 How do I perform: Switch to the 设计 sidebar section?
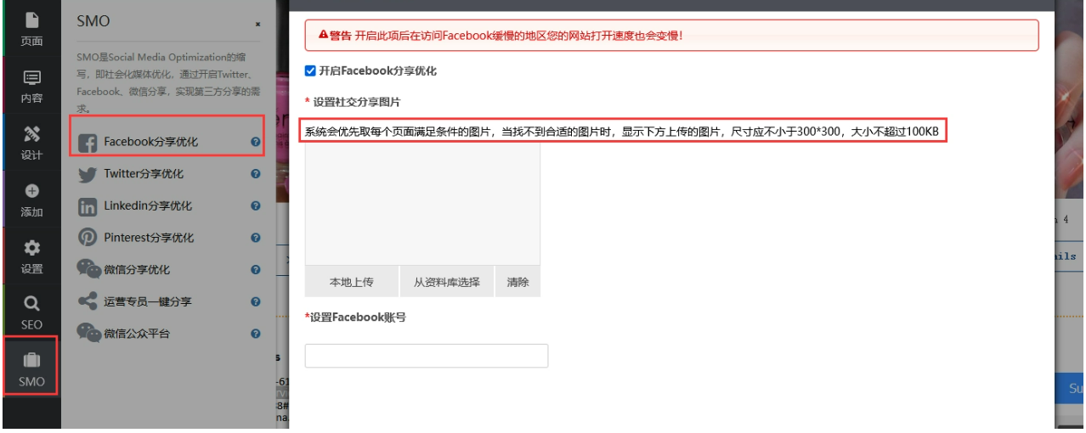coord(31,143)
